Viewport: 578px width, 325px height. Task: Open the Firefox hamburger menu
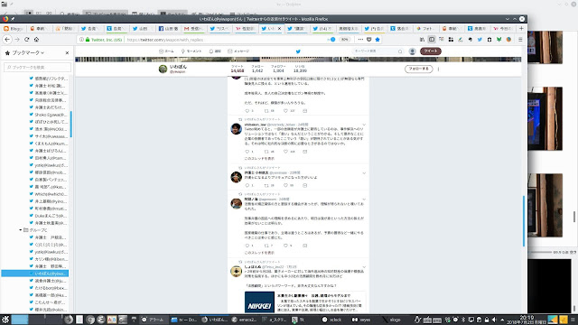520,40
